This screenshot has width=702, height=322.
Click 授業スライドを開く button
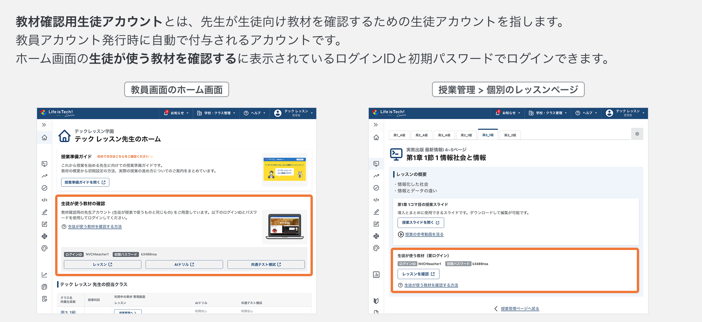(421, 223)
